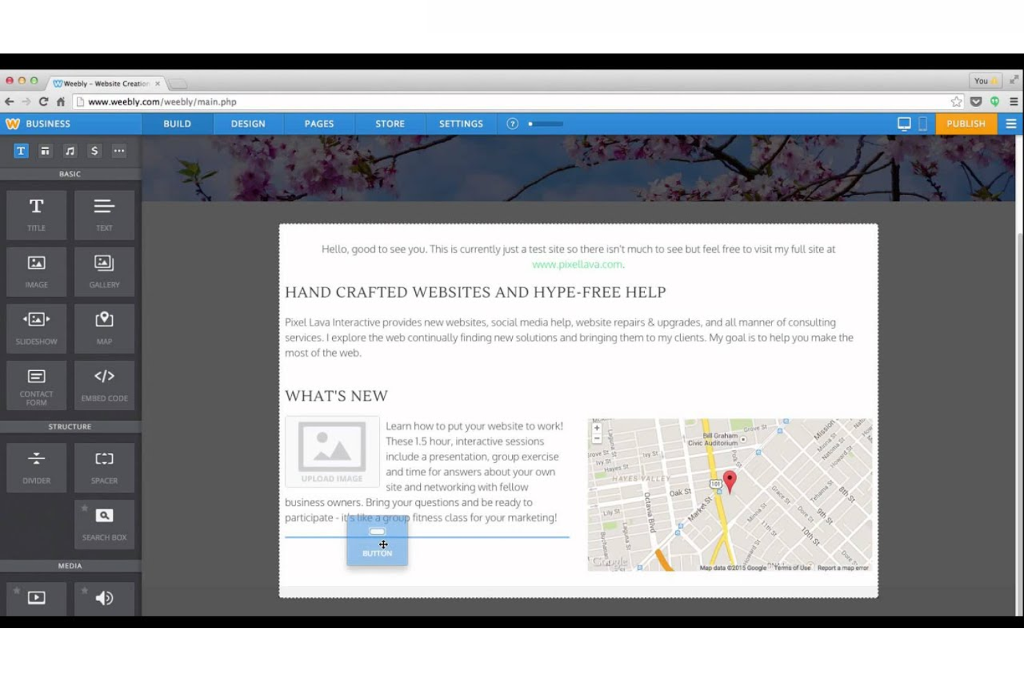Toggle the music elements category icon

point(69,151)
